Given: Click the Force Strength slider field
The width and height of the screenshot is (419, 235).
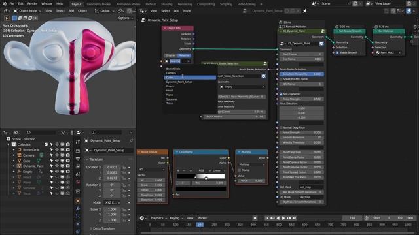Looking at the screenshot, I should (302, 99).
